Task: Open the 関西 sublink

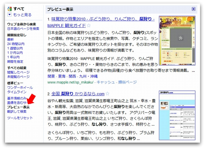Action: point(72,76)
